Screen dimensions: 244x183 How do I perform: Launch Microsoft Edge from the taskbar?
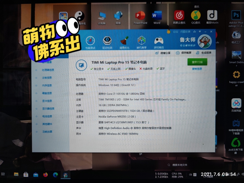(55, 175)
